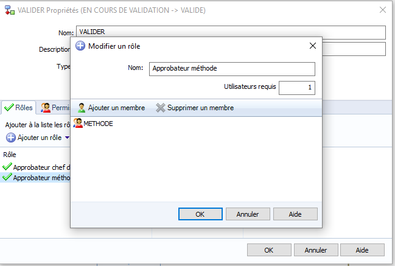This screenshot has width=395, height=266.
Task: Open the Permissions tab
Action: (55, 108)
